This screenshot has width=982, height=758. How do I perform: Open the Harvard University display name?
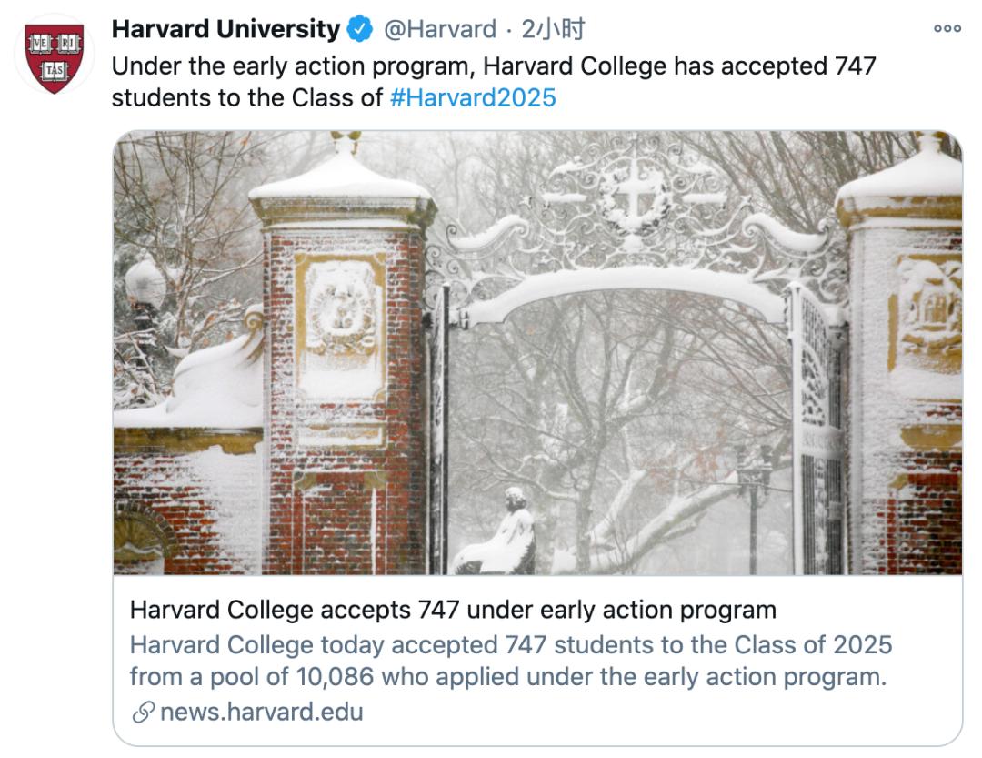(225, 29)
